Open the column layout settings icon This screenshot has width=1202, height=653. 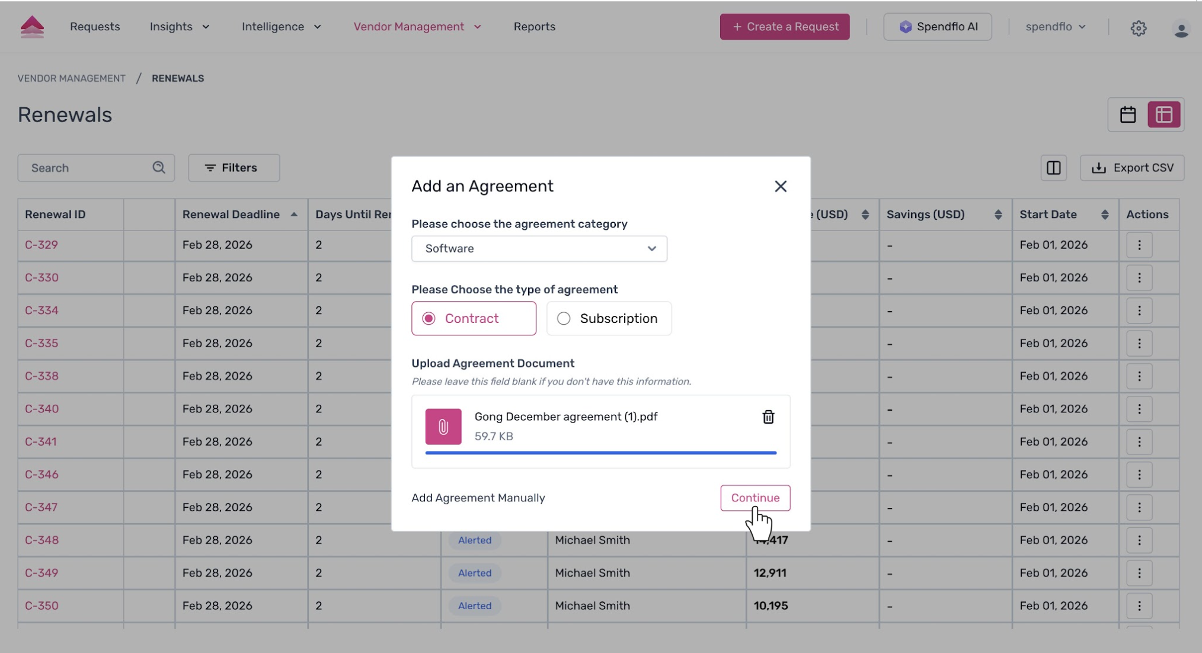point(1053,168)
